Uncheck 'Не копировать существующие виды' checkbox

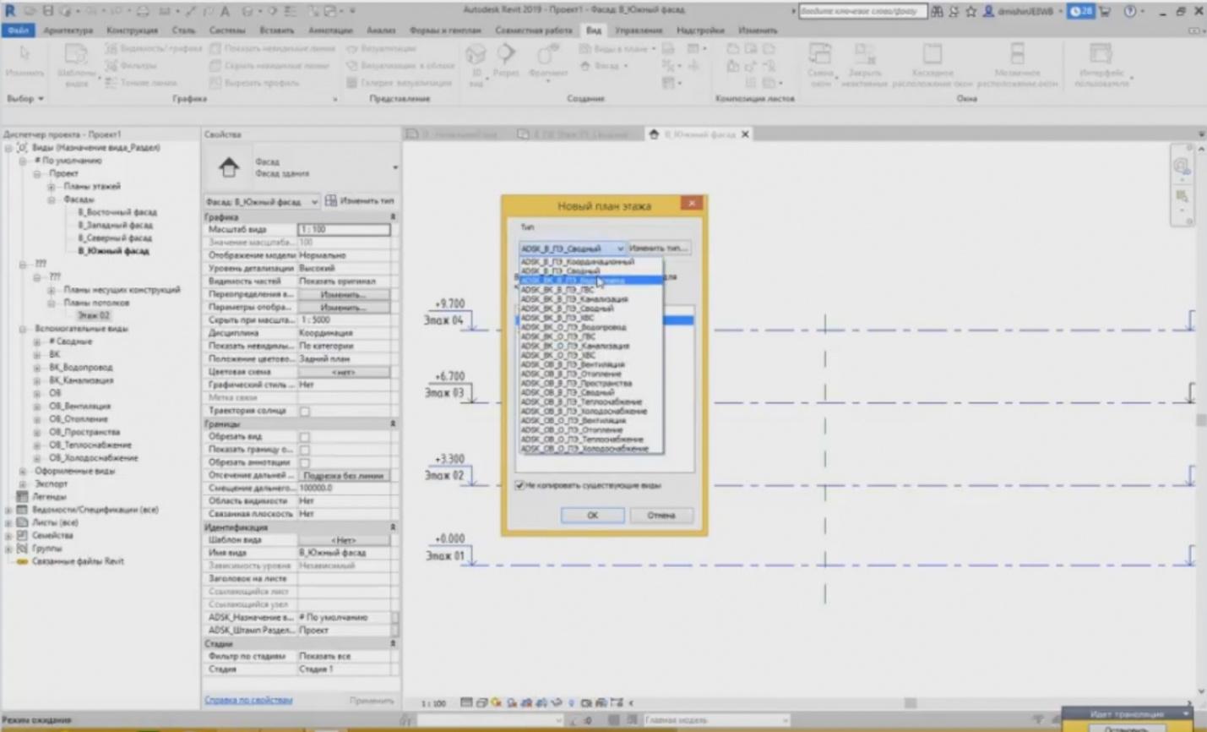(x=519, y=485)
